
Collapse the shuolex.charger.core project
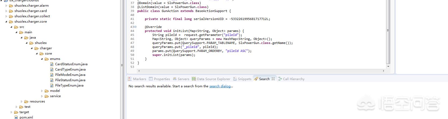(x=6, y=22)
